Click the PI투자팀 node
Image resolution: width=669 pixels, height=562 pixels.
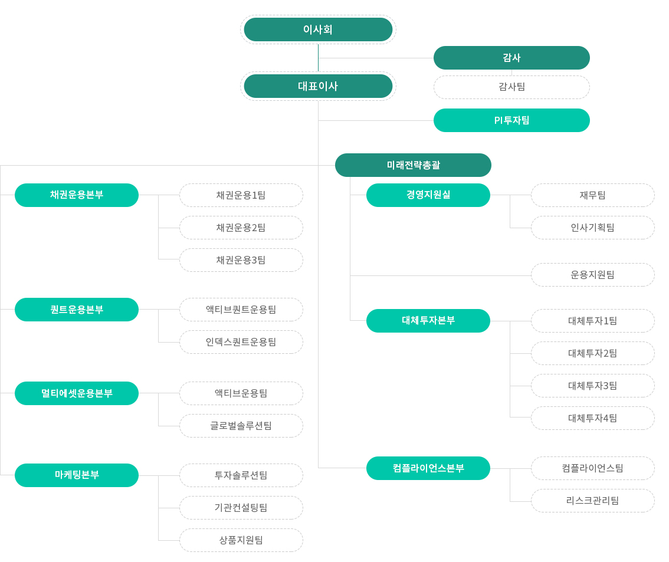coord(511,120)
